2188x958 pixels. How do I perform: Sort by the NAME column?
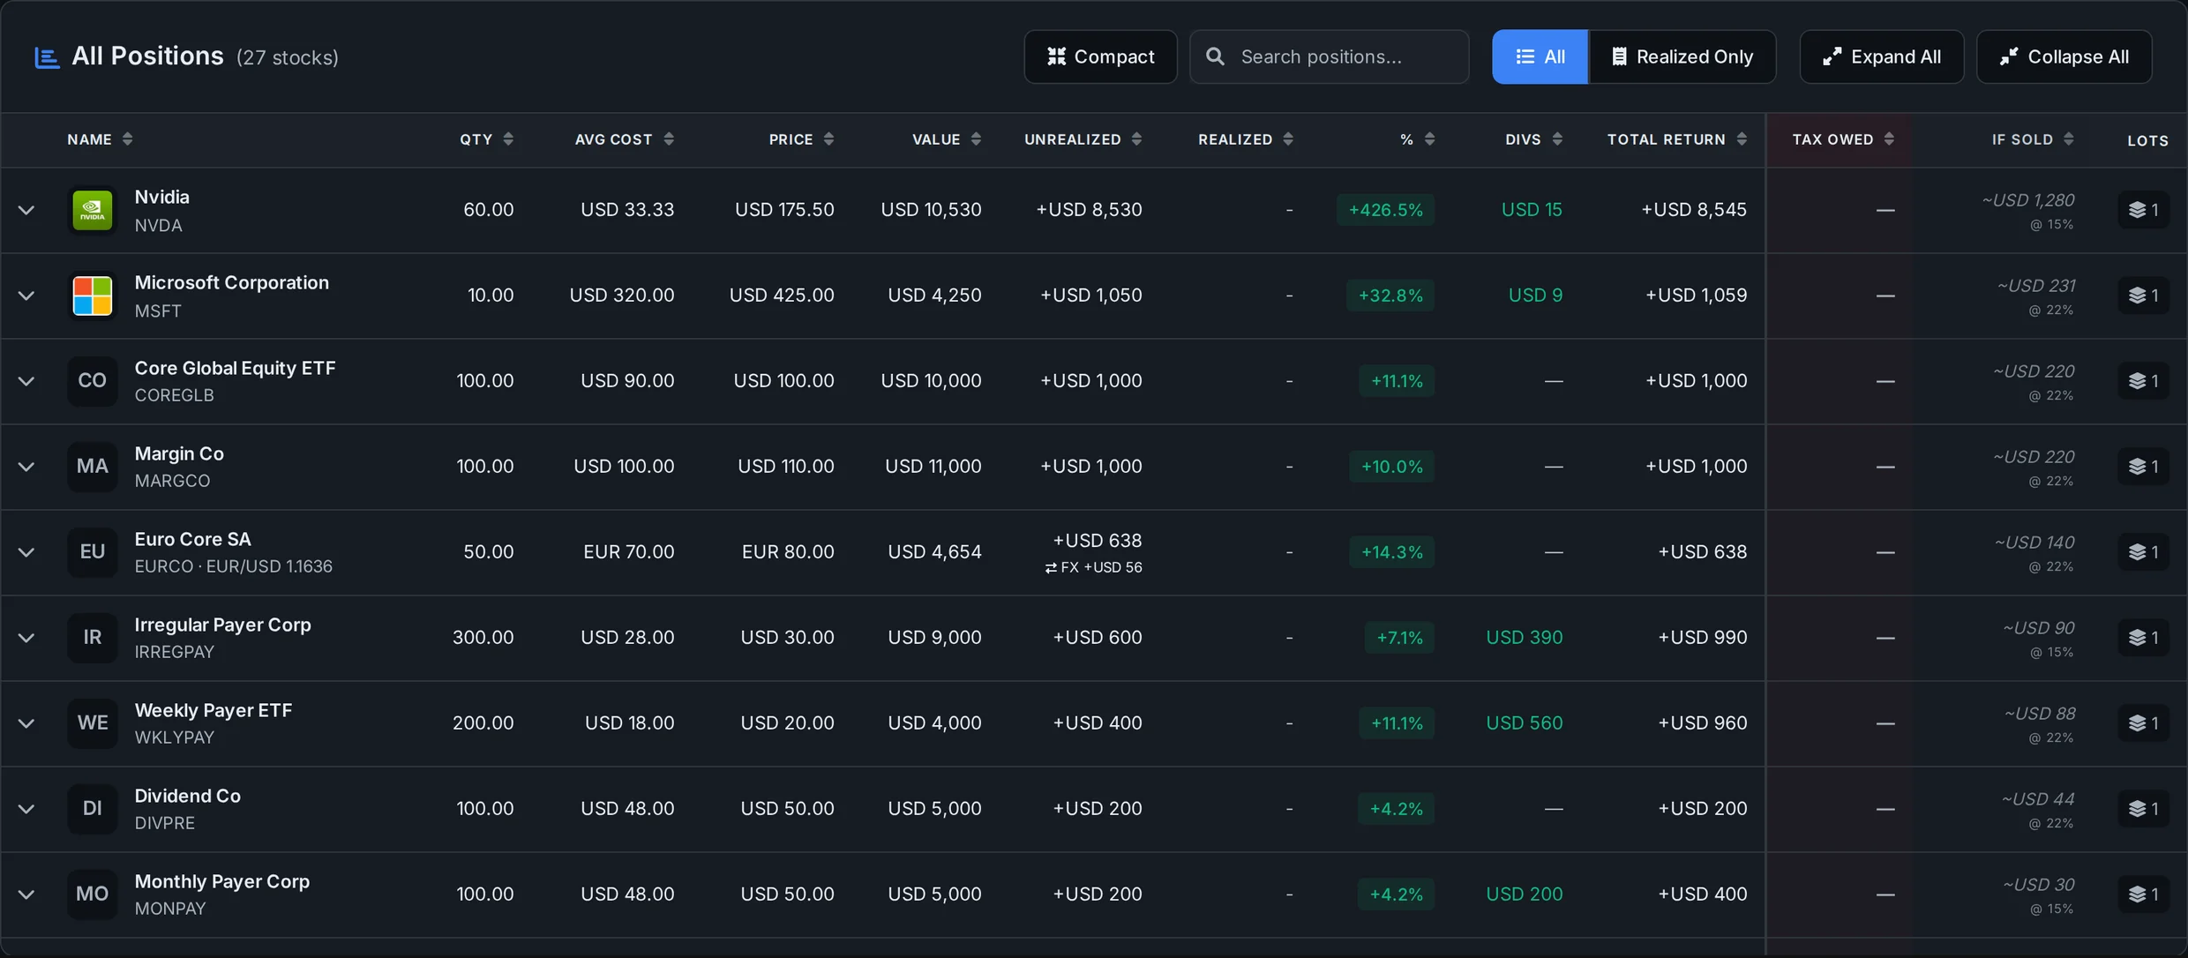100,139
